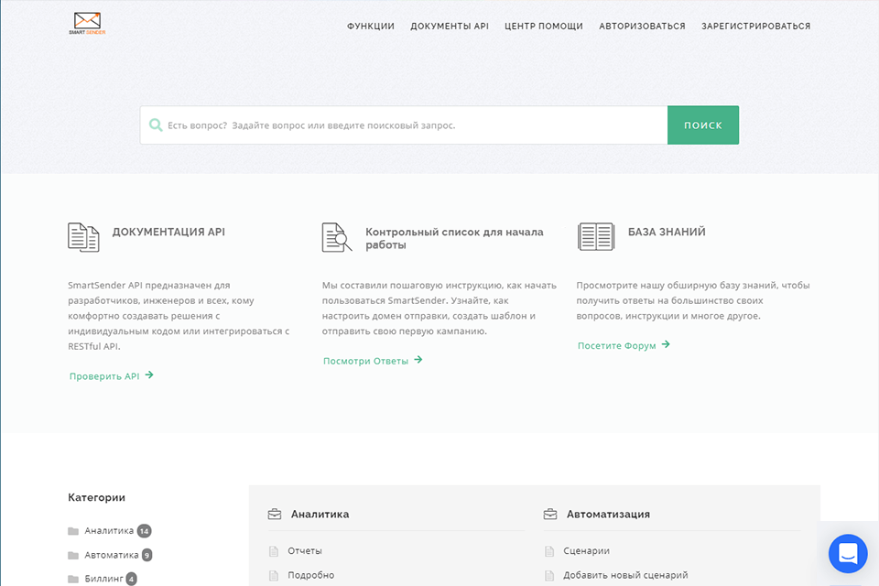The width and height of the screenshot is (879, 586).
Task: Open the Автоматика category in sidebar
Action: click(112, 555)
